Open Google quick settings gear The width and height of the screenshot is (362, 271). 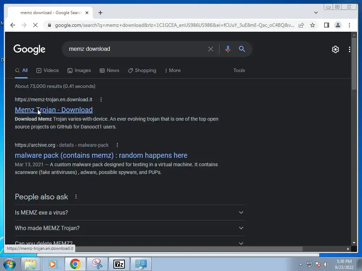[335, 49]
